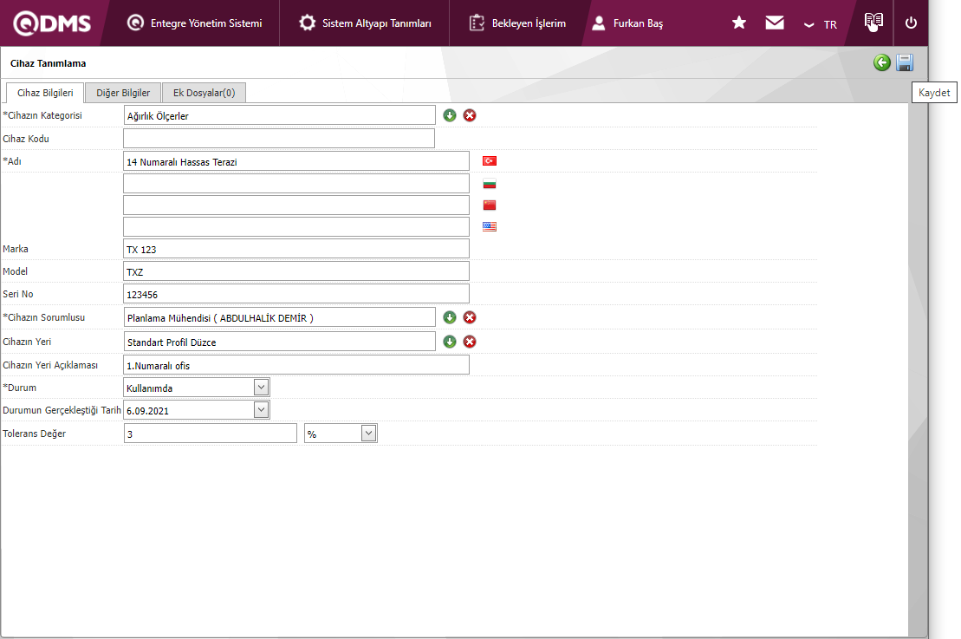Clear Cihazın Sorumlusu with red X

point(470,317)
